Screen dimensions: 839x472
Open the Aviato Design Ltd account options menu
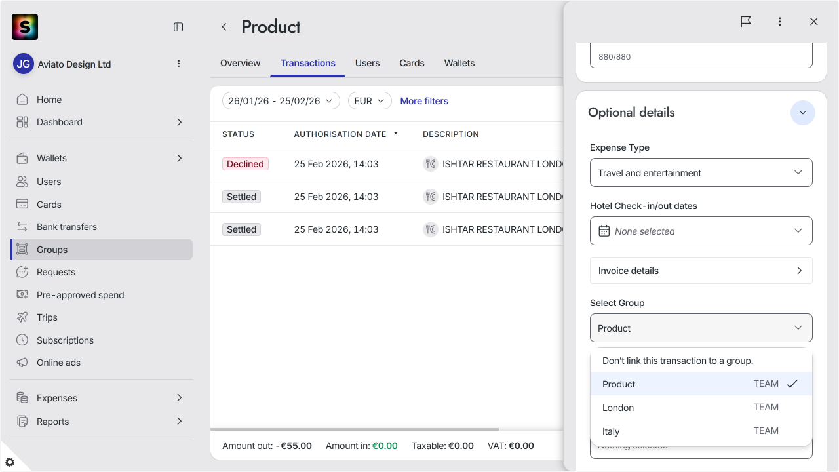pyautogui.click(x=179, y=64)
